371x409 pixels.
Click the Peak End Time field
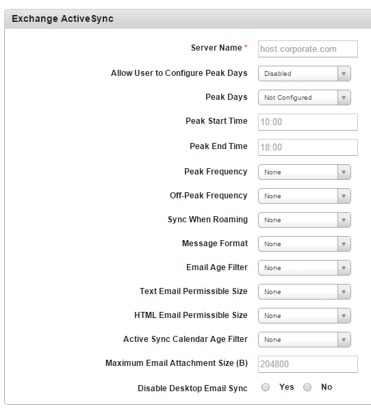(308, 147)
